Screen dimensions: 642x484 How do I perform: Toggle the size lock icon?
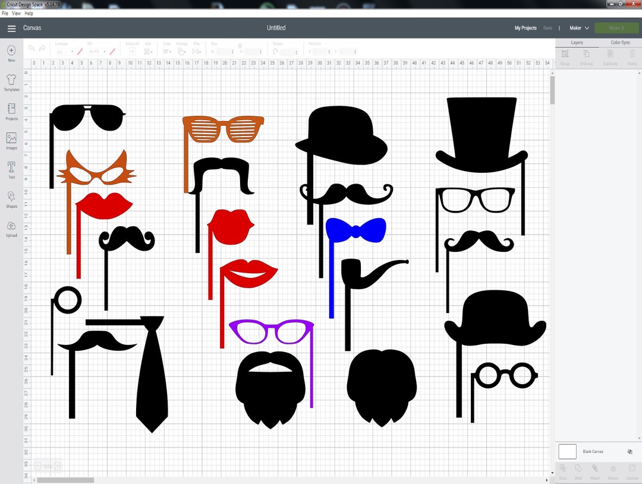point(240,46)
